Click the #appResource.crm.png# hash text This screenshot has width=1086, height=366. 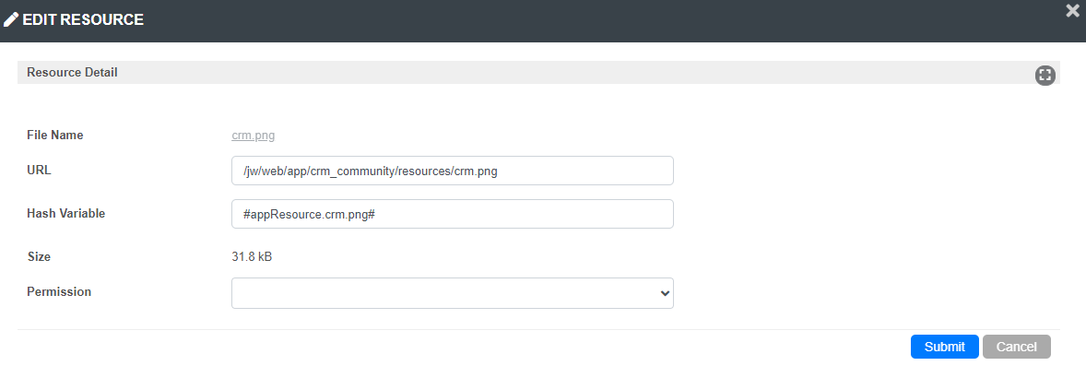pos(309,214)
